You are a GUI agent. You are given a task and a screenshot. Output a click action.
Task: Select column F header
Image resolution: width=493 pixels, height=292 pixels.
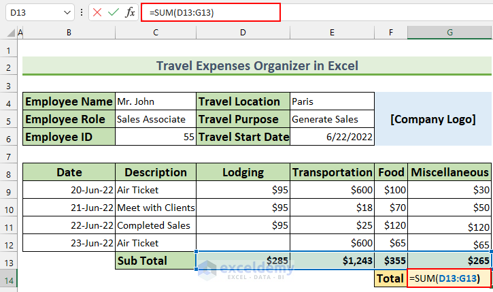point(391,33)
